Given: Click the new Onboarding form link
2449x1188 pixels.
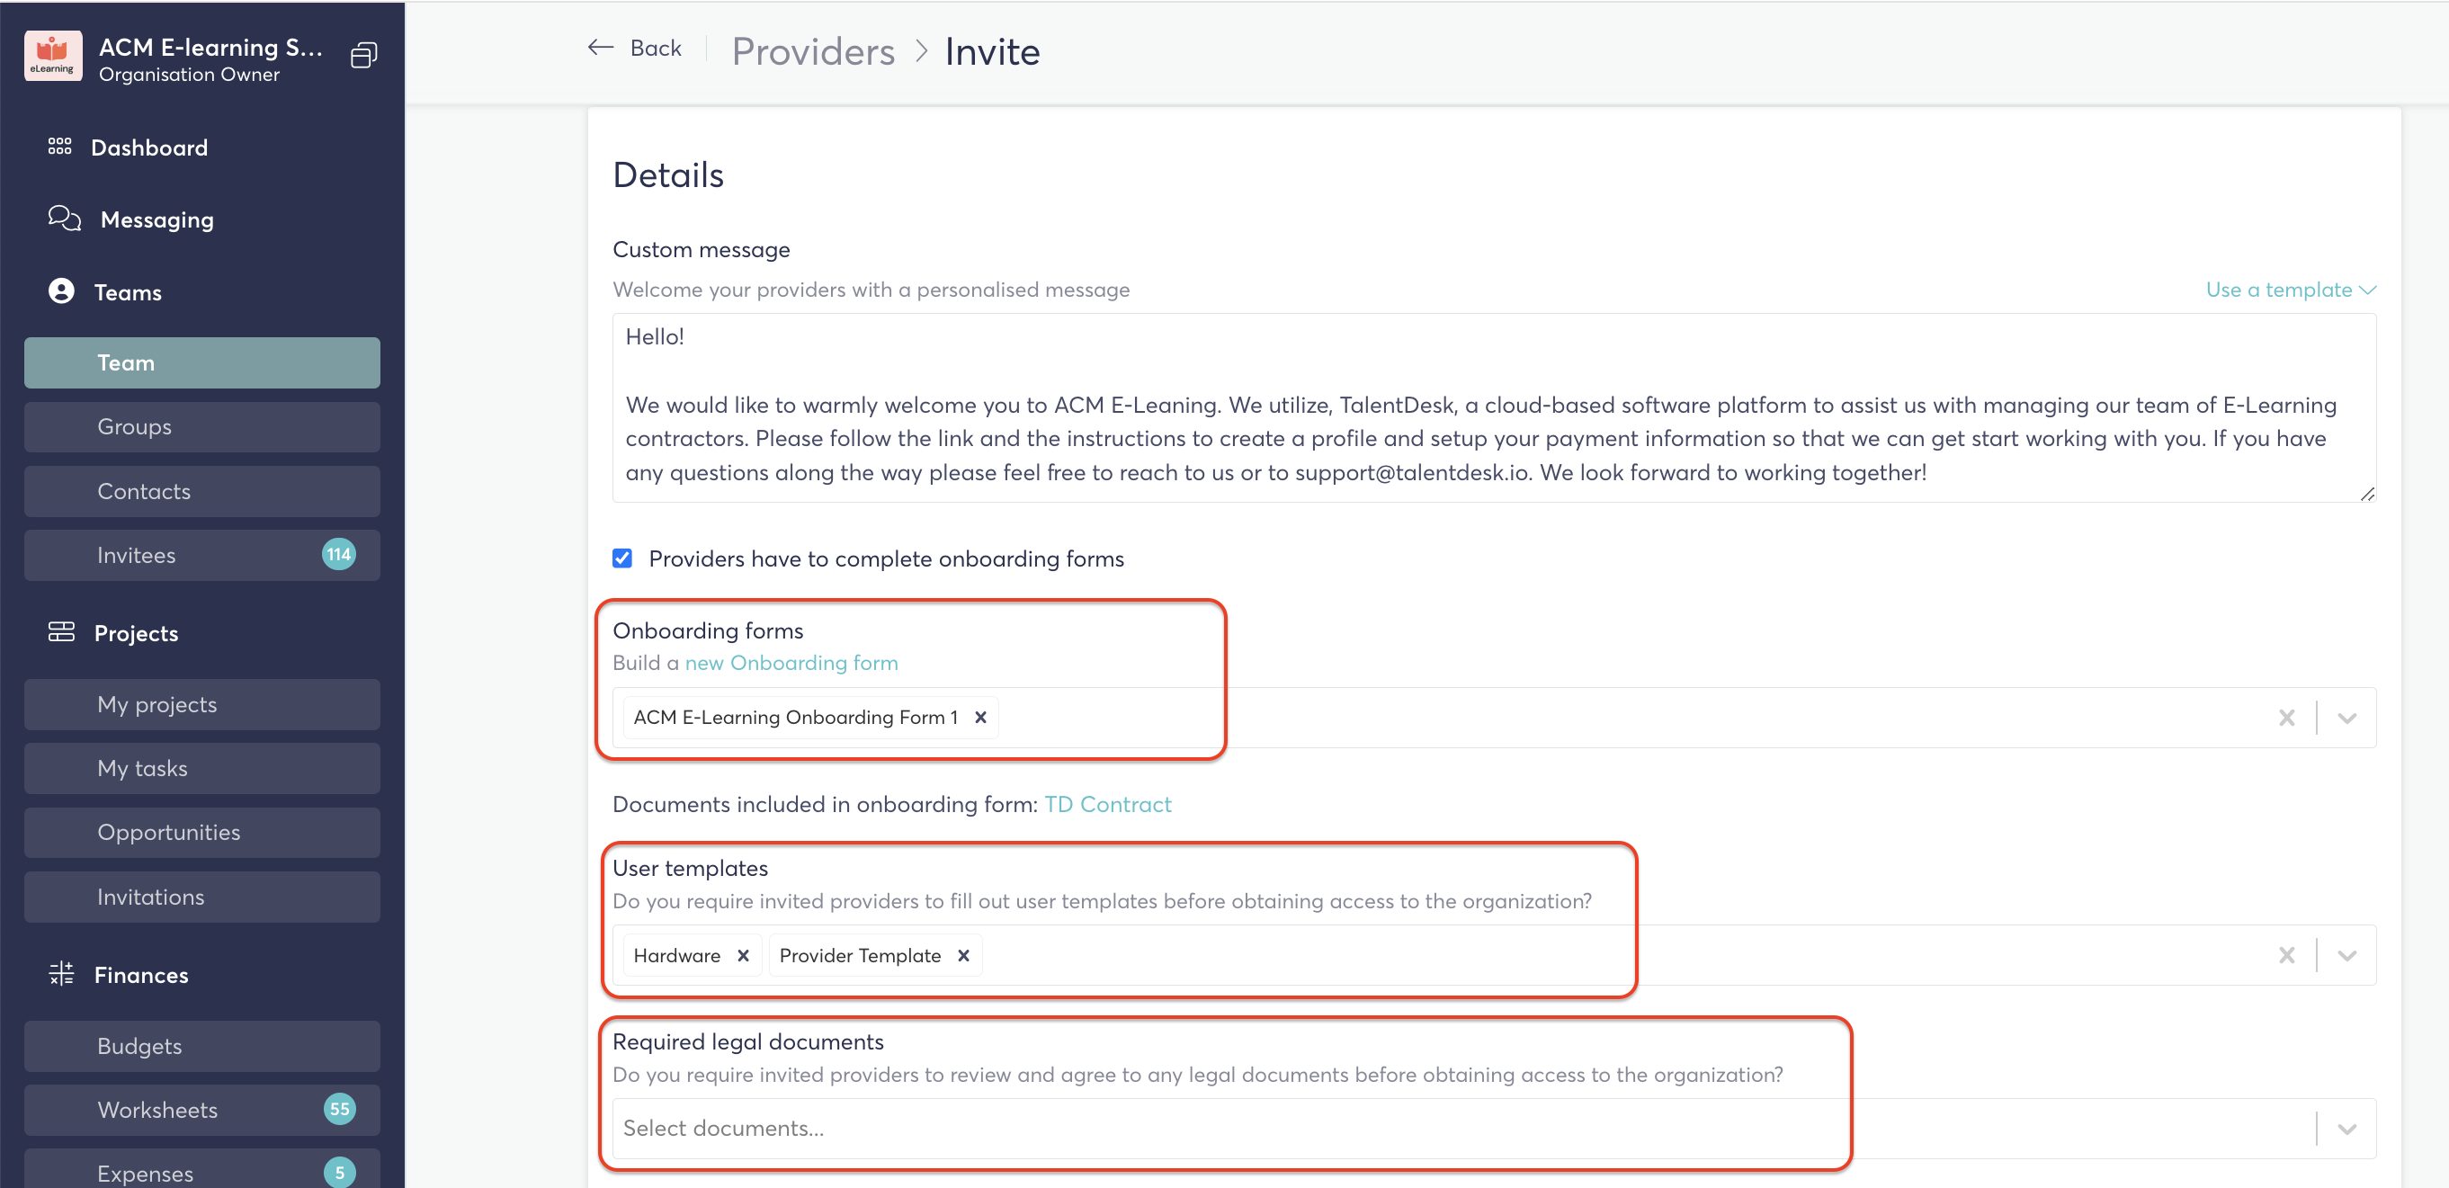Looking at the screenshot, I should (x=791, y=663).
